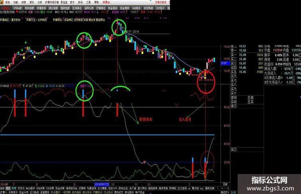Image resolution: width=301 pixels, height=194 pixels.
Task: Choose the 资金决策 indicator template
Action: coord(60,188)
